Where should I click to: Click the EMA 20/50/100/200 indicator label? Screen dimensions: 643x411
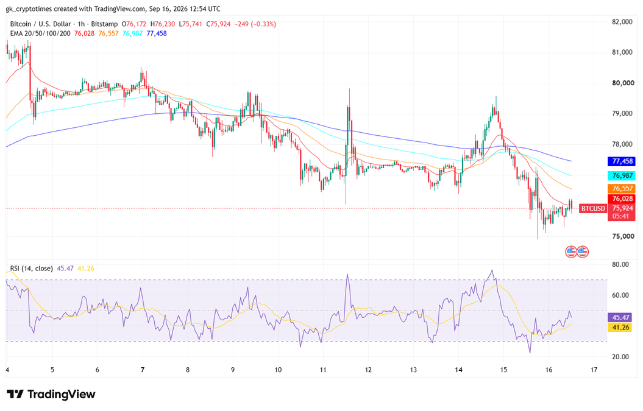[40, 33]
